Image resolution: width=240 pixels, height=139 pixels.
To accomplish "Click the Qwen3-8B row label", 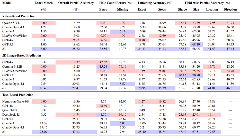I will pos(10,110).
